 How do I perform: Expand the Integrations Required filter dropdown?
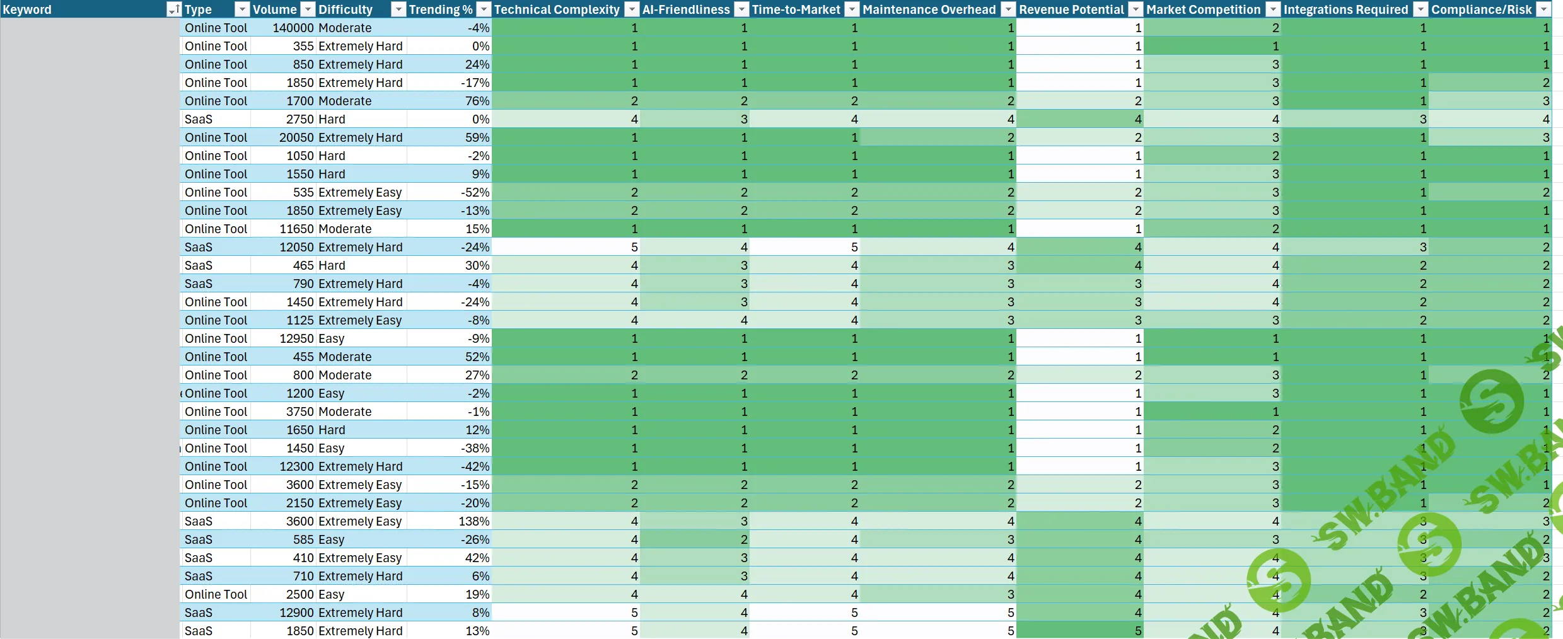[1420, 9]
